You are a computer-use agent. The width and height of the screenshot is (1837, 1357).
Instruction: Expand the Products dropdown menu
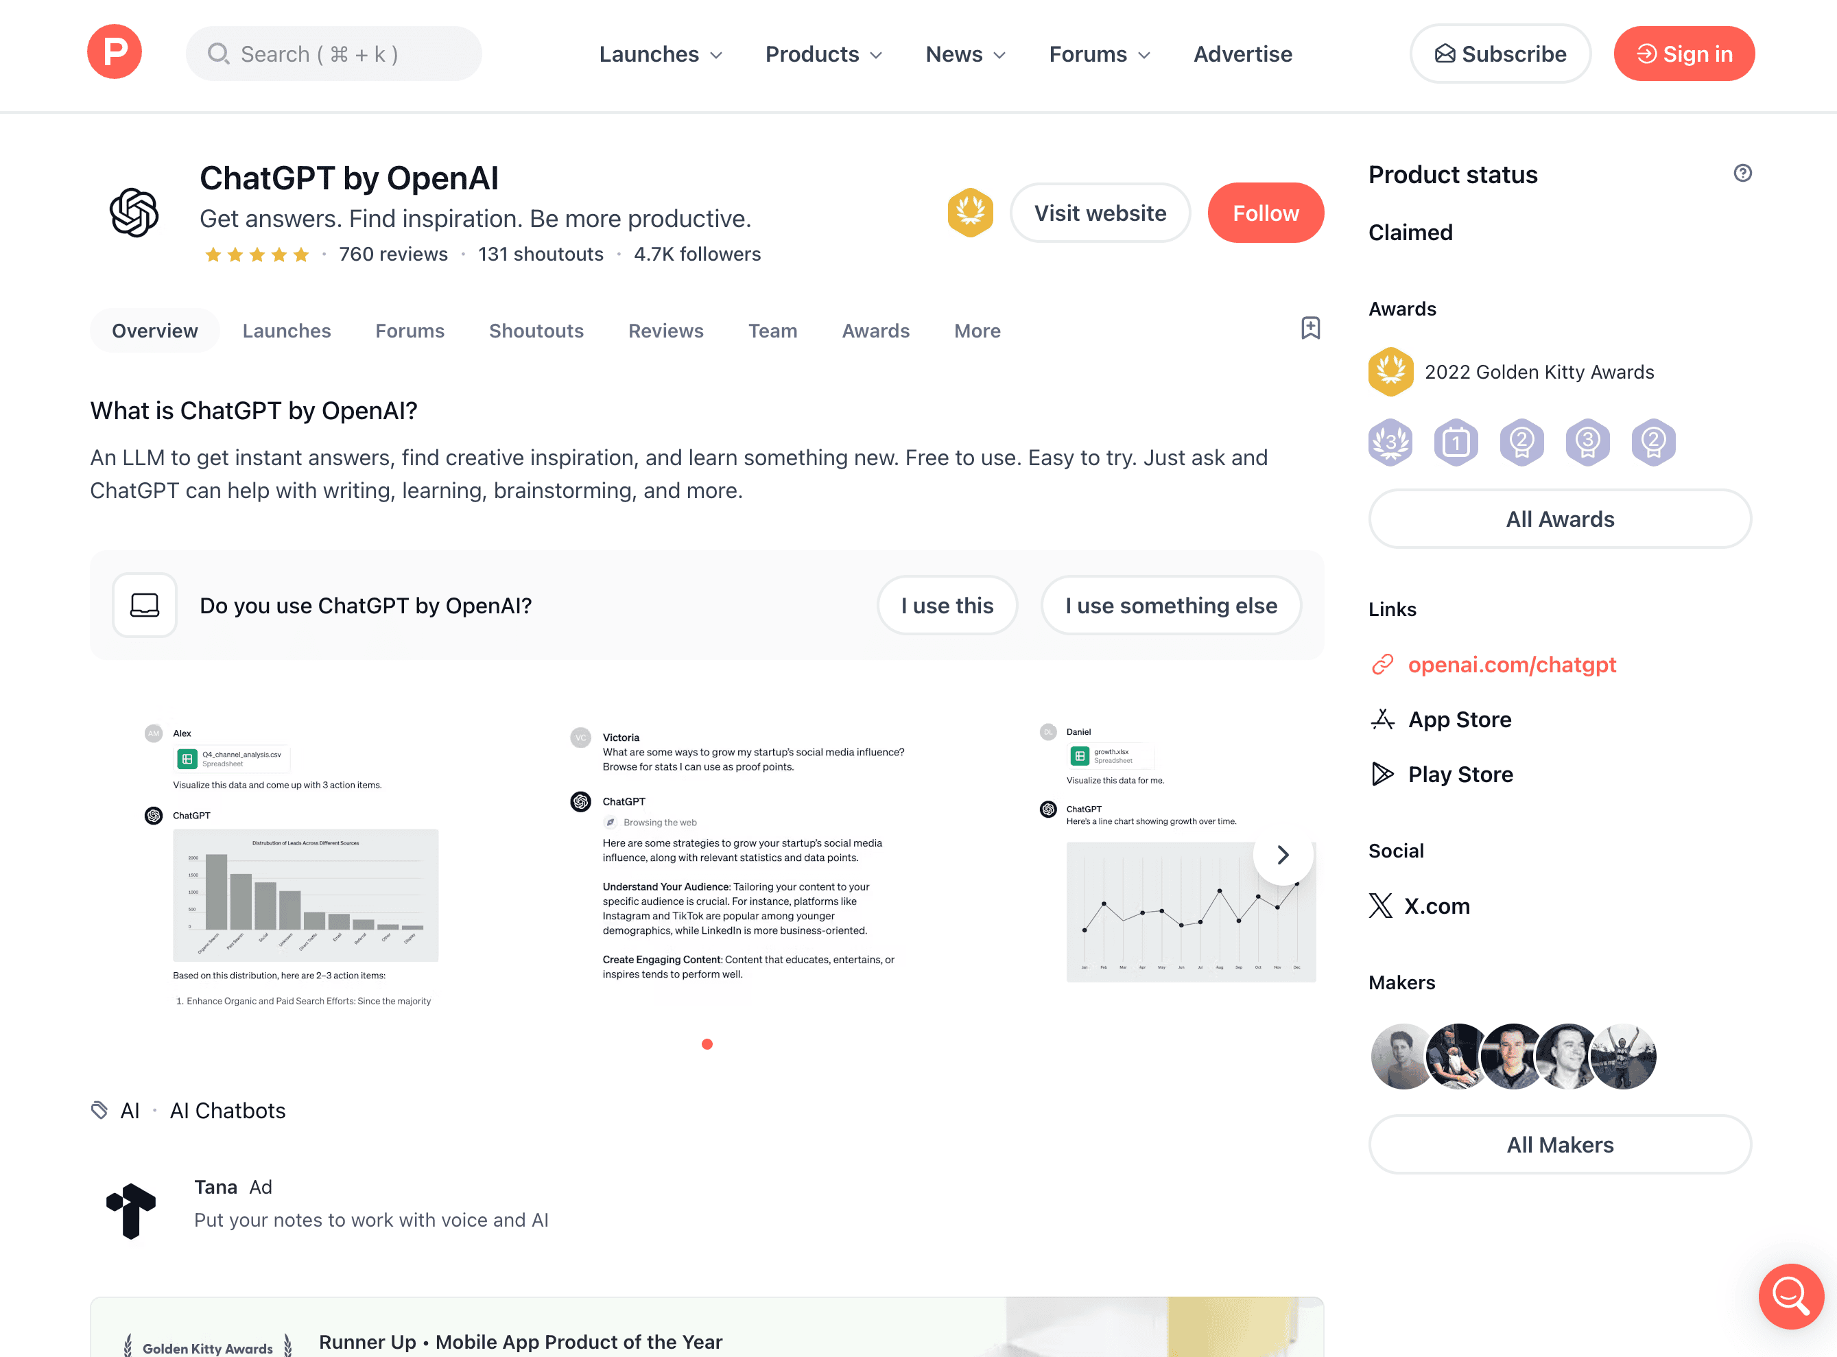point(823,54)
